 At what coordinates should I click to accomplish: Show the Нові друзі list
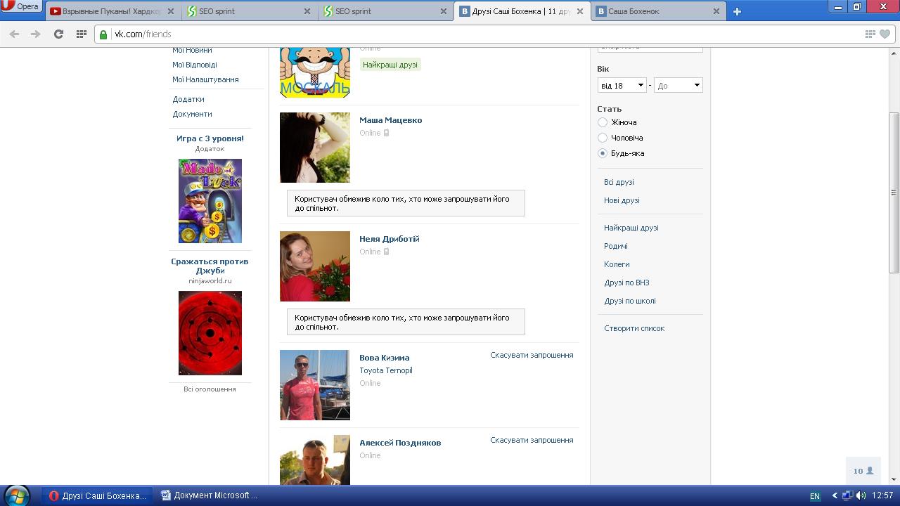coord(622,200)
